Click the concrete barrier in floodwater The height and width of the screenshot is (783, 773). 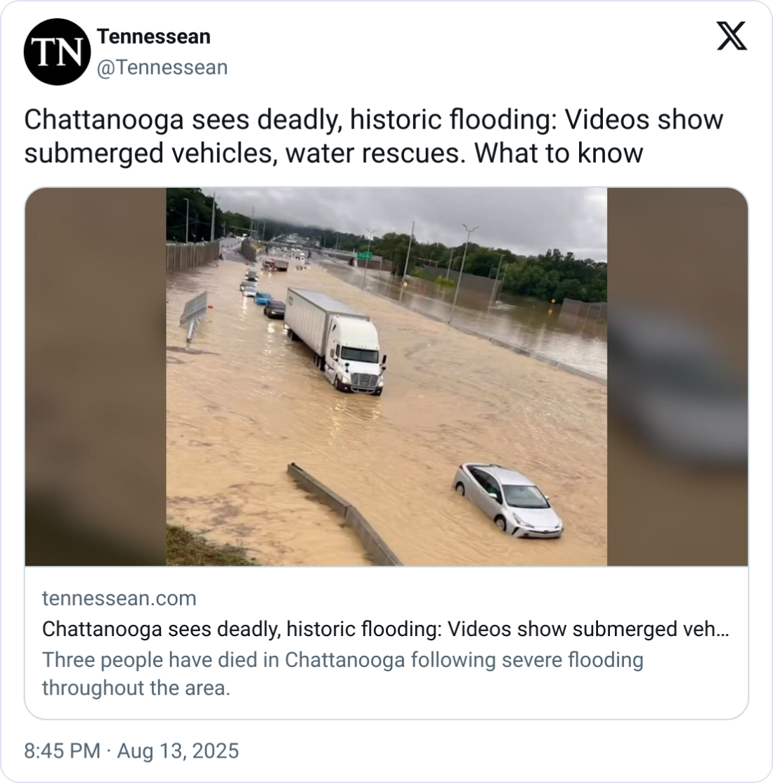(x=344, y=515)
